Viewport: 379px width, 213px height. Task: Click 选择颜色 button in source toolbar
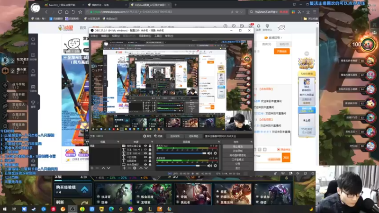pyautogui.click(x=193, y=136)
